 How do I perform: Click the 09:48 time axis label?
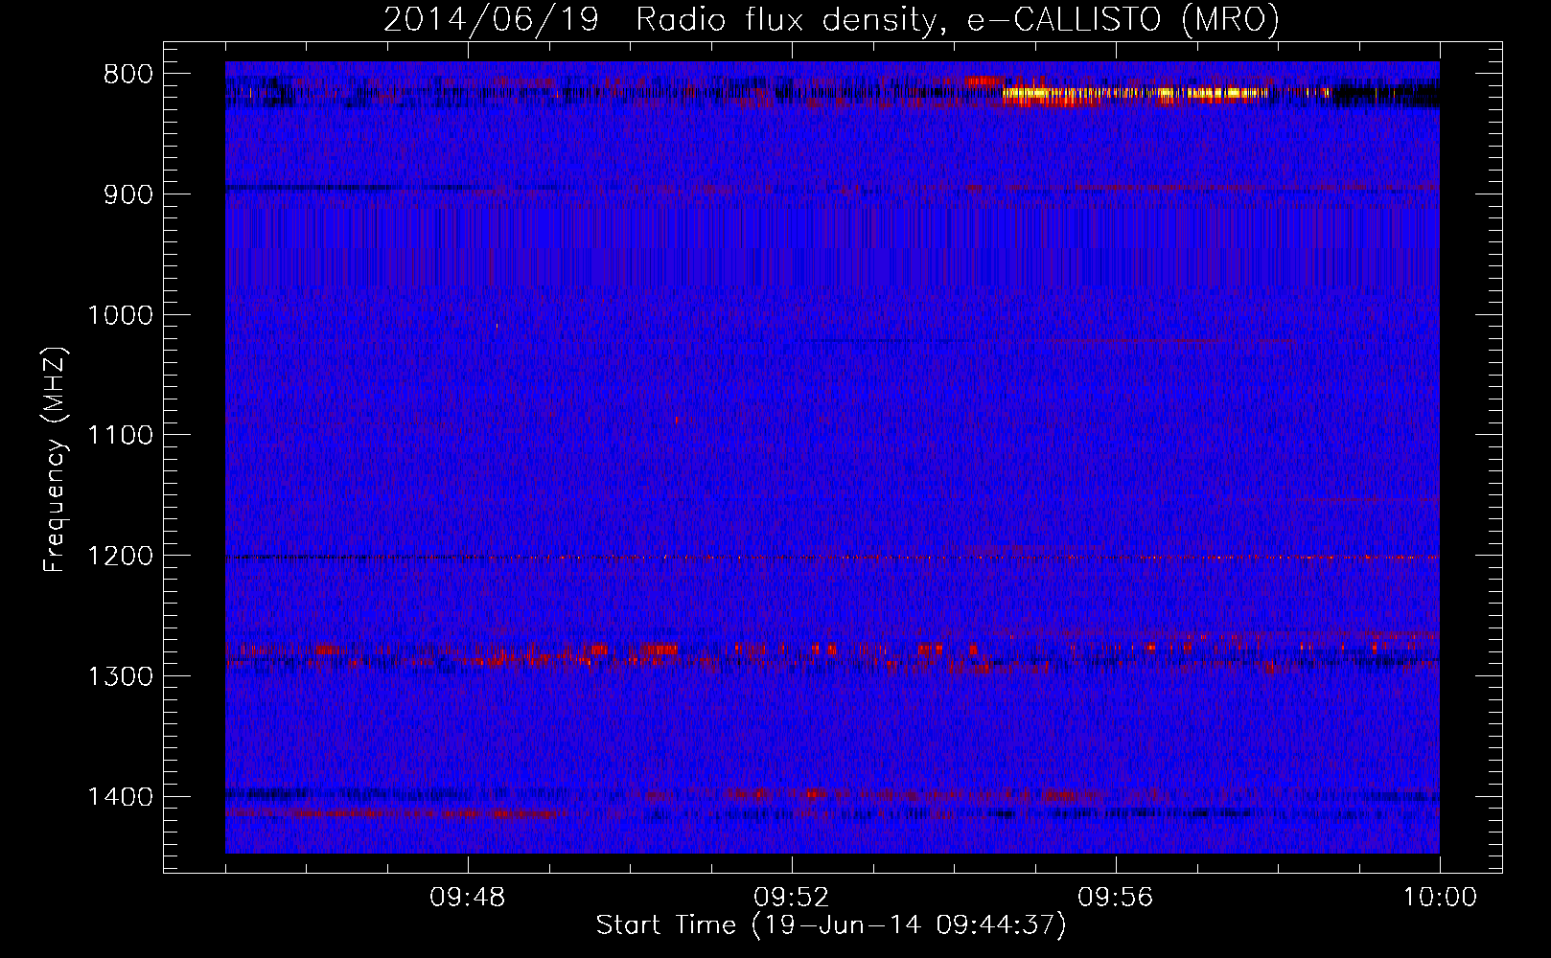point(468,898)
